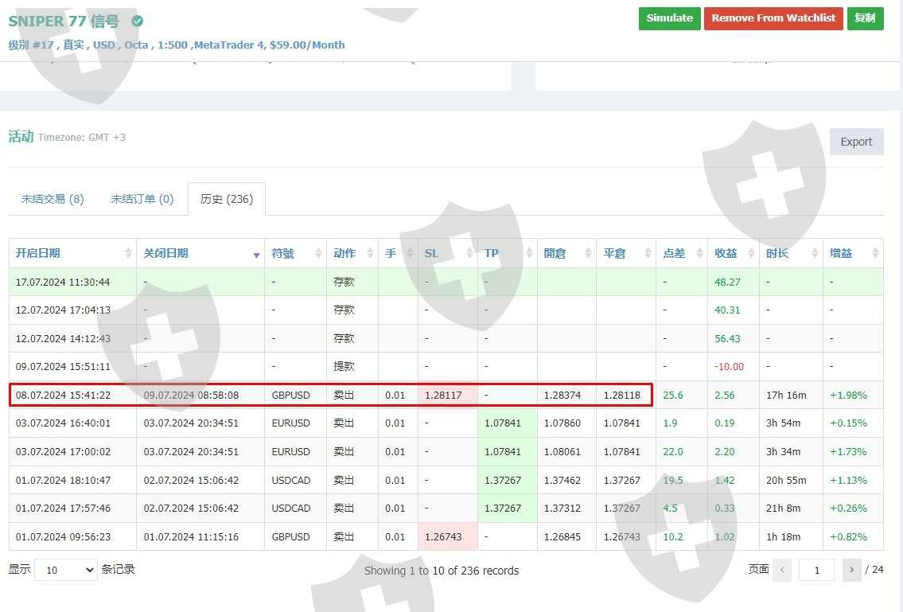
Task: Sort by 开启日期 column sort arrows
Action: (128, 253)
